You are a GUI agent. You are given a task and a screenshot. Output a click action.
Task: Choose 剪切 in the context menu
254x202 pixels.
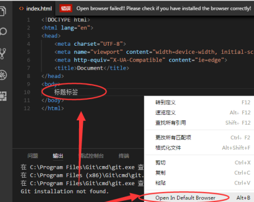pos(199,163)
